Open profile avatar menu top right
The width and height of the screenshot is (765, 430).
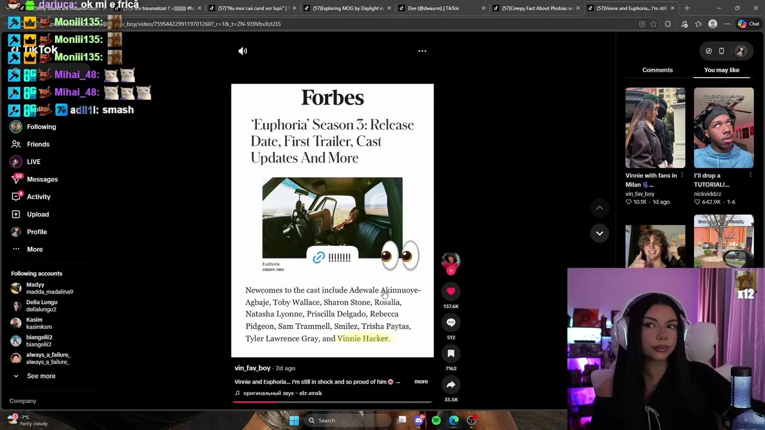click(740, 51)
